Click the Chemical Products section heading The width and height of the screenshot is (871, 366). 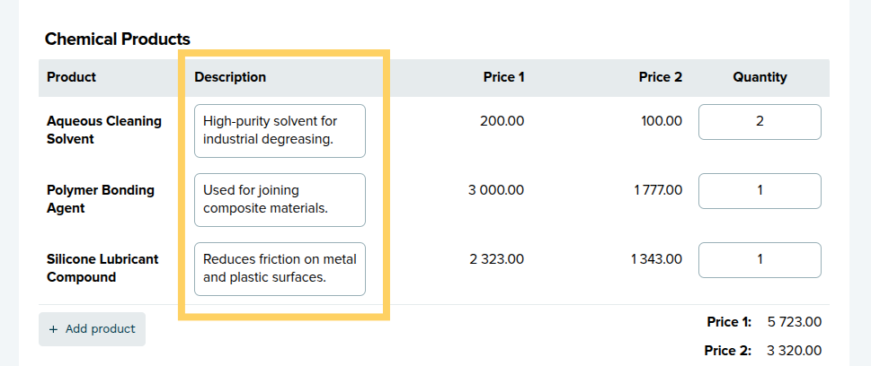118,39
